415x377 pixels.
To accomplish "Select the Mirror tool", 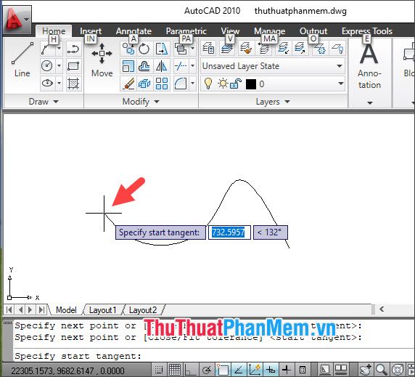I will 162,66.
